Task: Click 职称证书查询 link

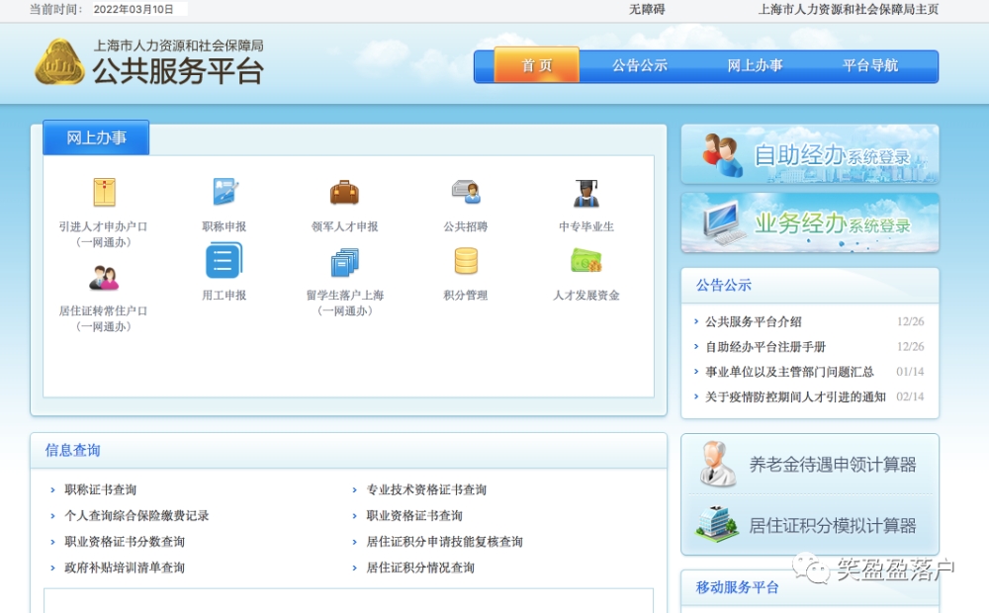Action: pos(100,489)
